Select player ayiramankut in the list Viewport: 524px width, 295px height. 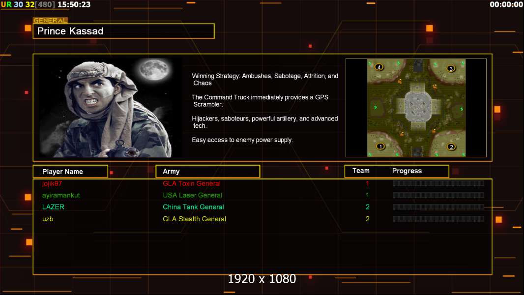[61, 195]
